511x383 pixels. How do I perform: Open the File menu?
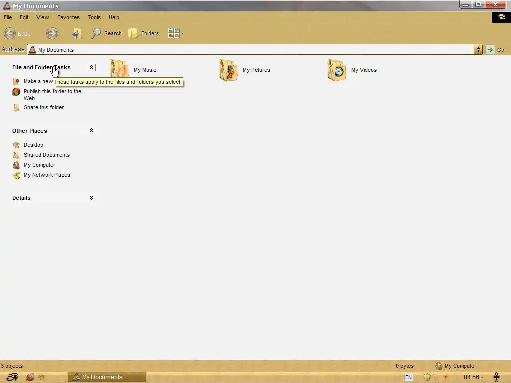point(8,17)
